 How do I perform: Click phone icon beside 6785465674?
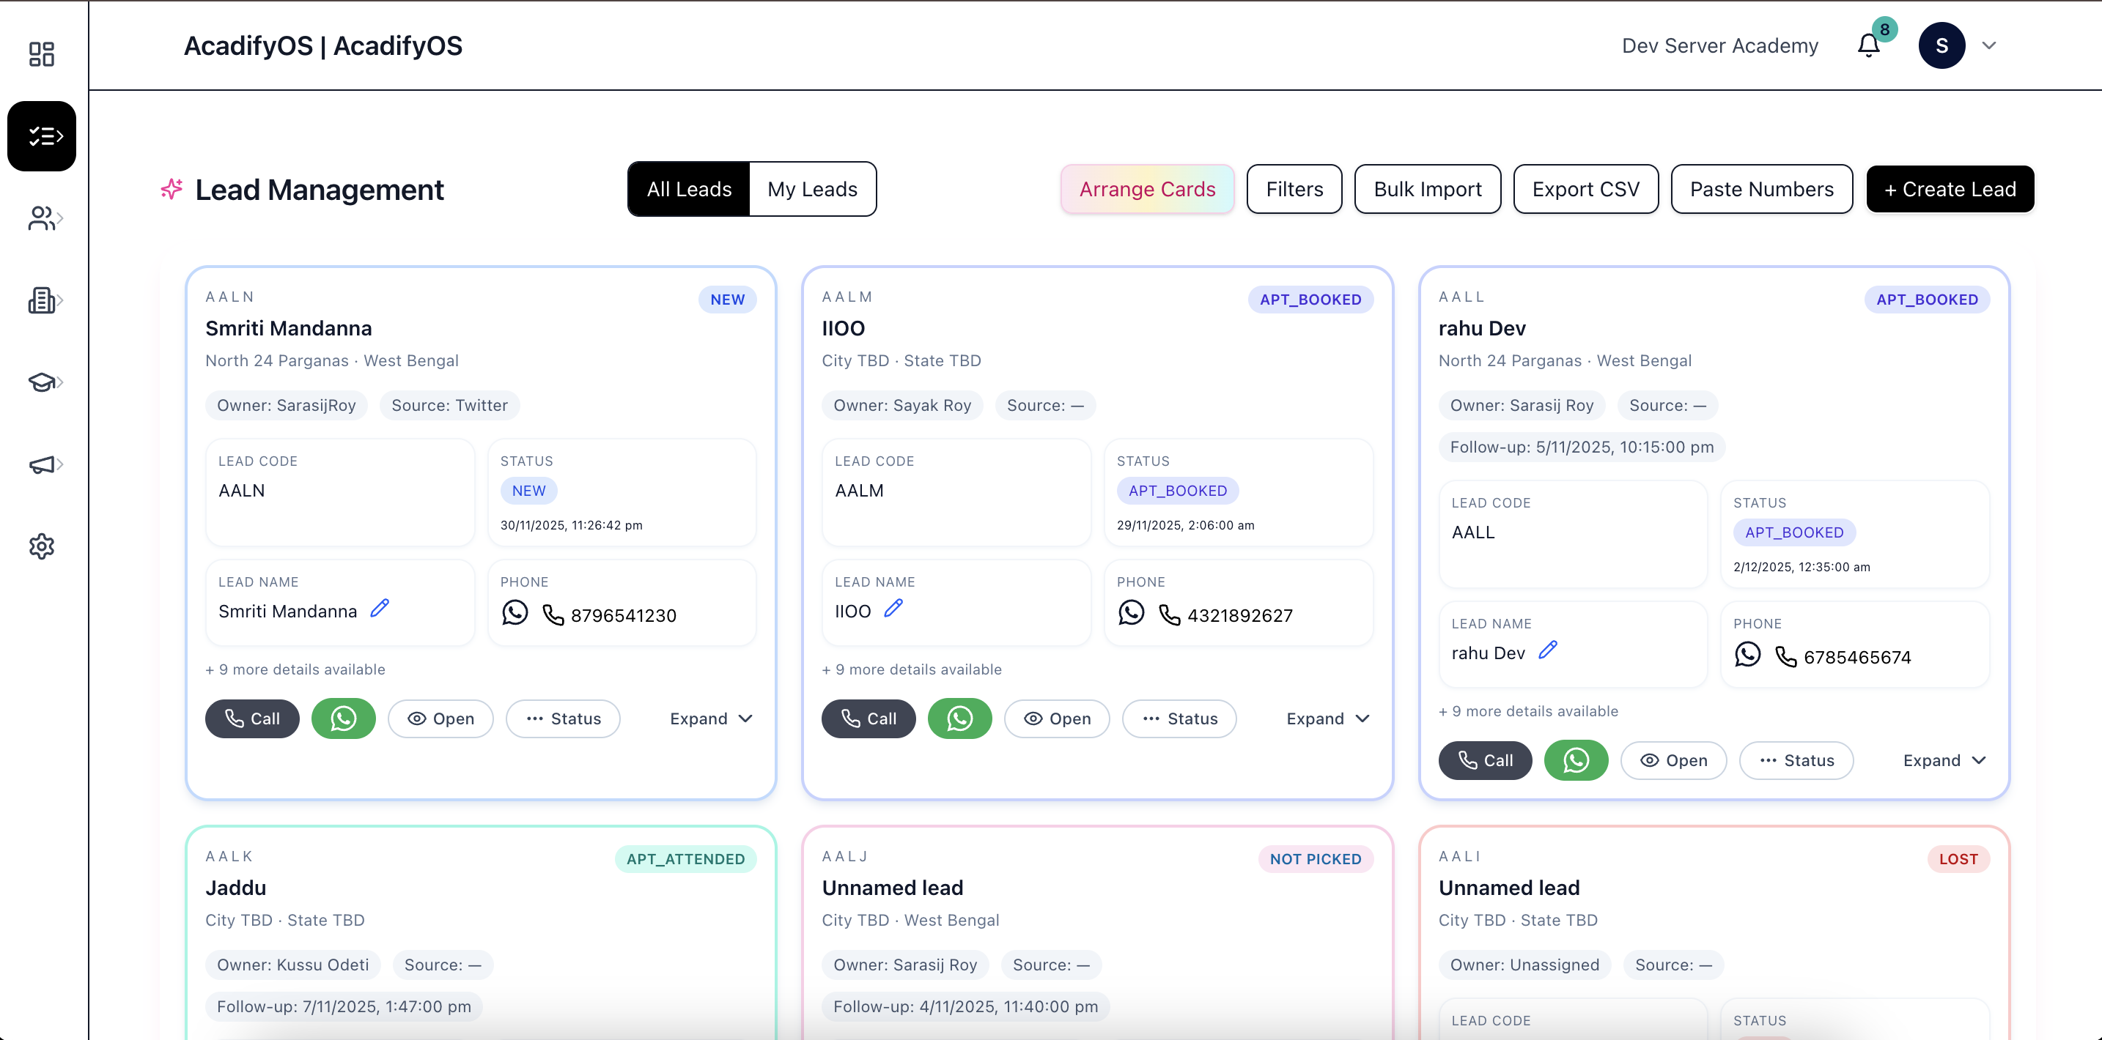click(x=1785, y=657)
